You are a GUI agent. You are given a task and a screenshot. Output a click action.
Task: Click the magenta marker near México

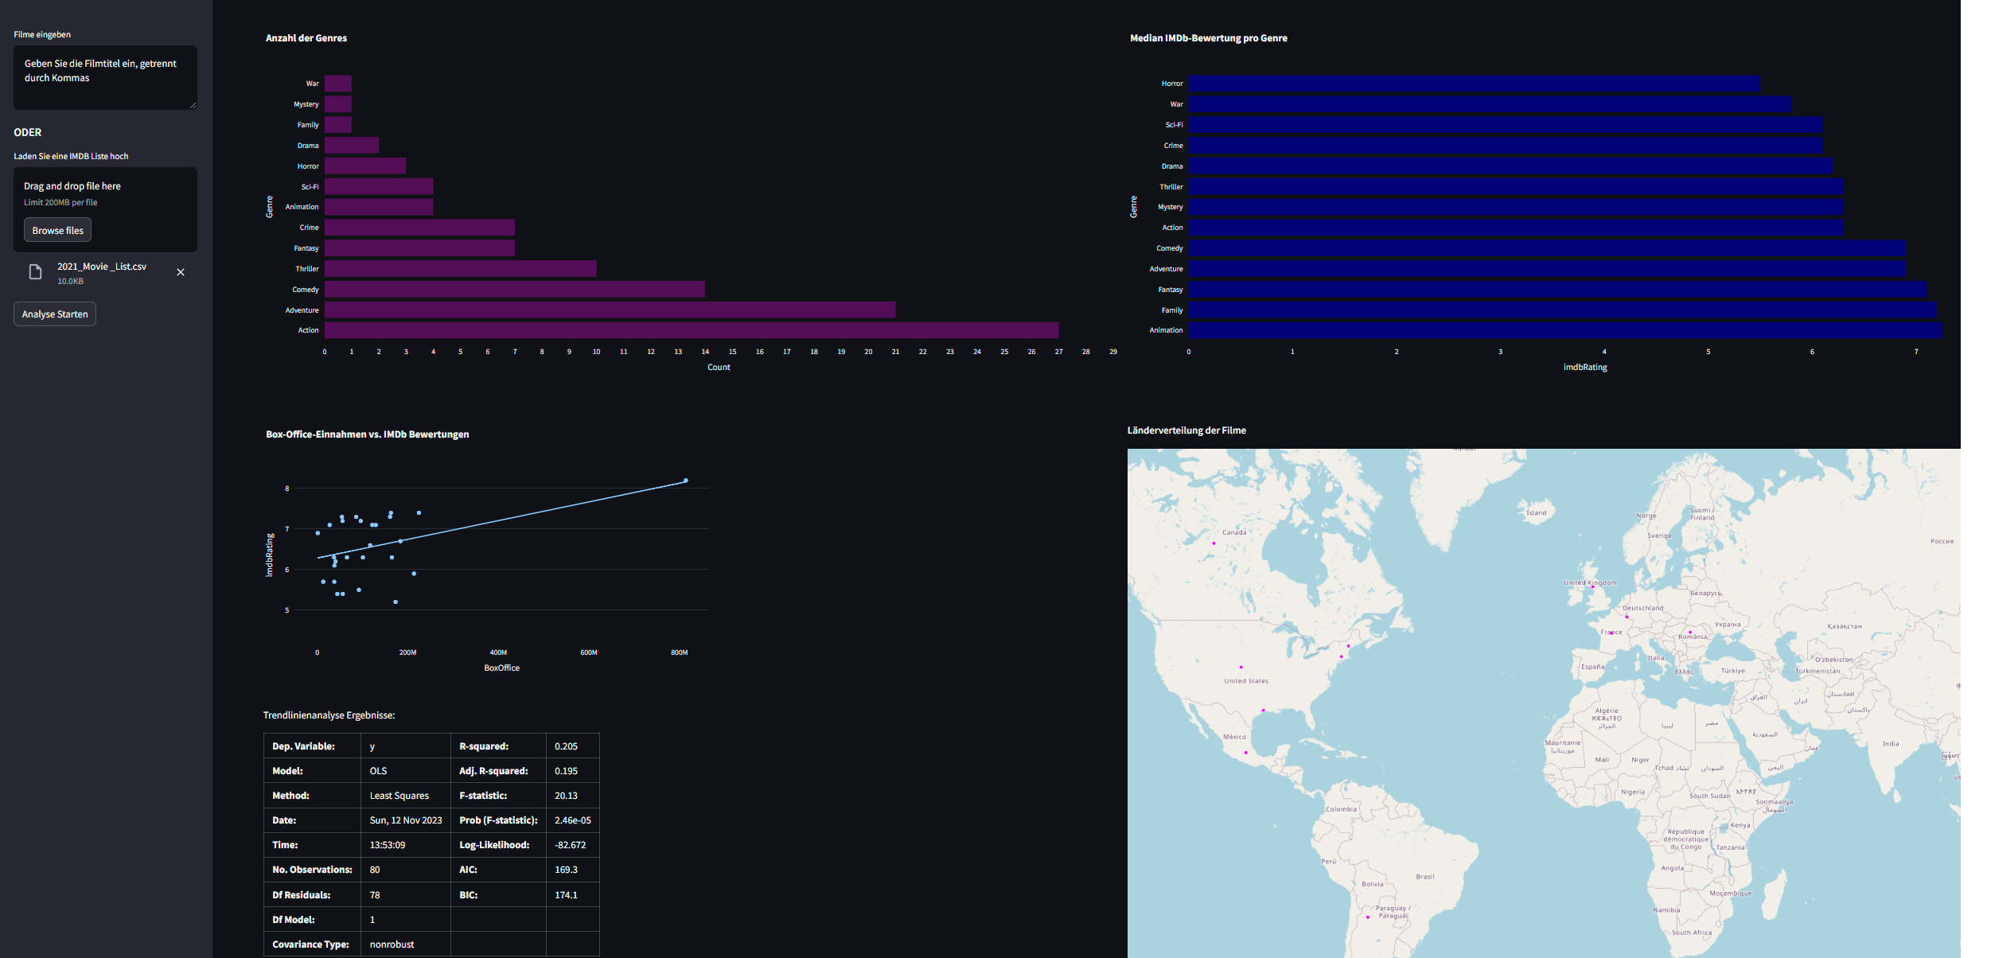(x=1246, y=753)
